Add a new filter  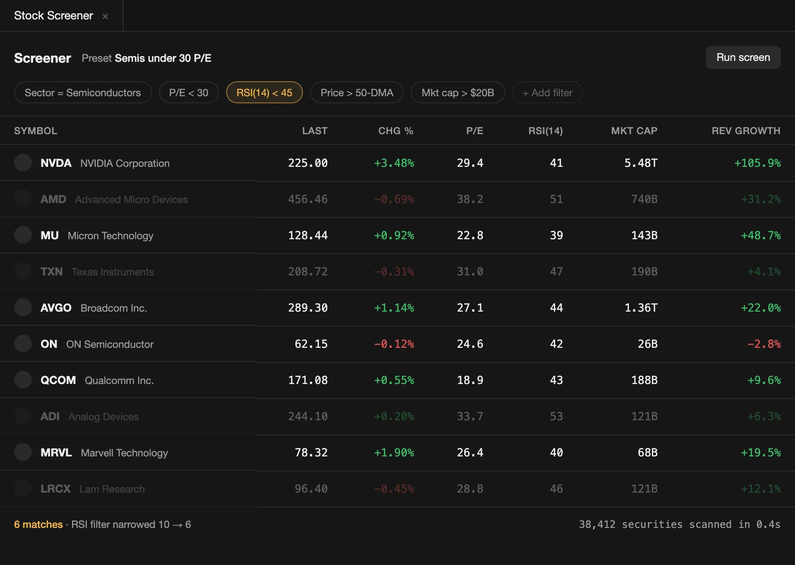[547, 93]
